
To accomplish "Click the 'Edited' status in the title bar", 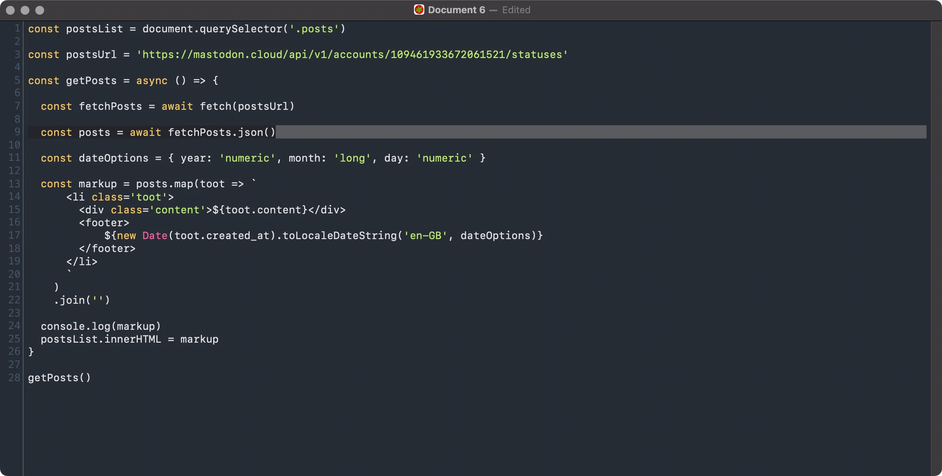I will 516,10.
